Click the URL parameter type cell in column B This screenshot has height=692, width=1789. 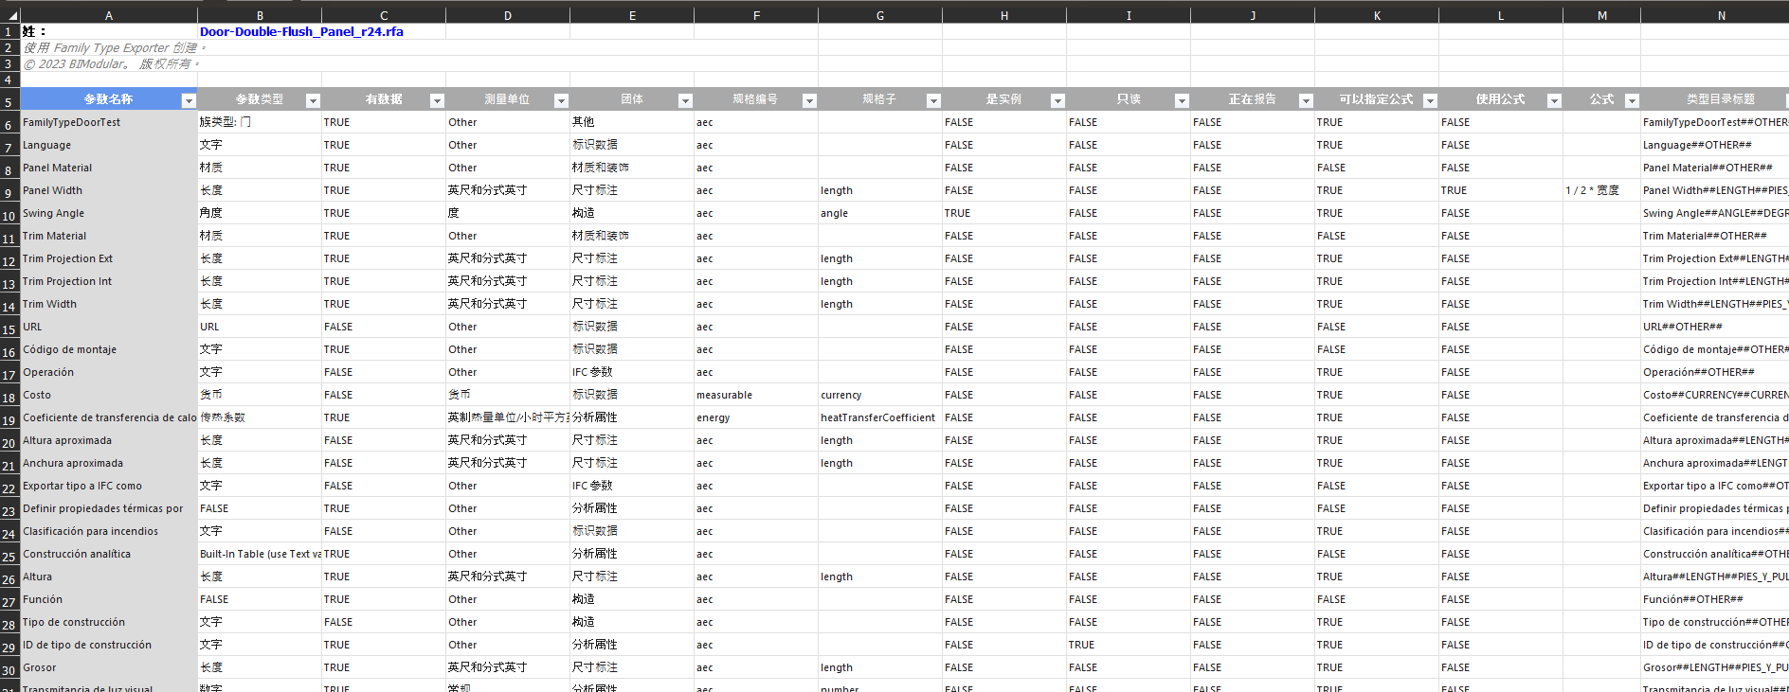pos(260,327)
